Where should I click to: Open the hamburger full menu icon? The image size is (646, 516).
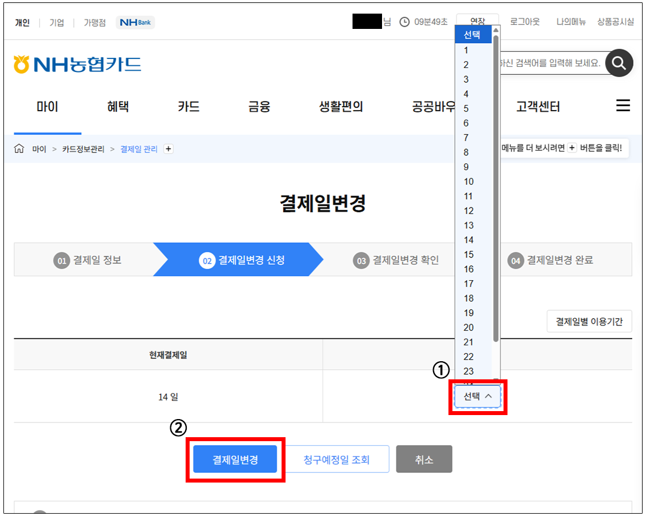623,105
